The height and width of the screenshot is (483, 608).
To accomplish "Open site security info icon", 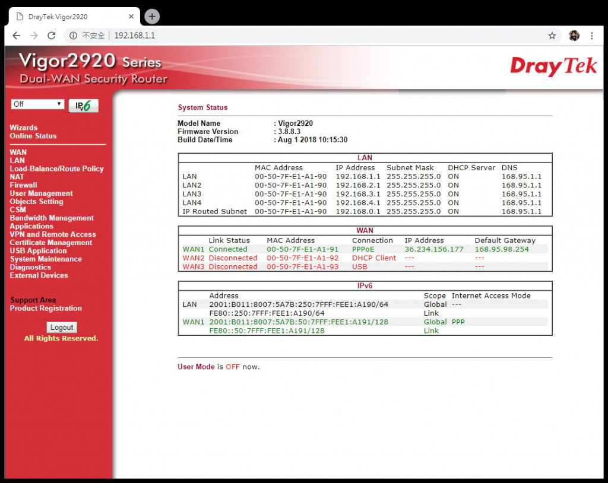I will pos(73,36).
